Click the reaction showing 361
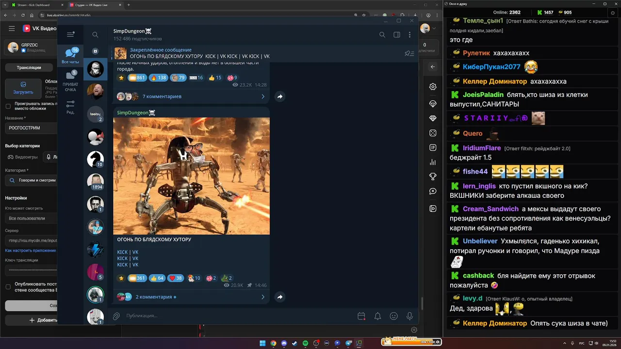The width and height of the screenshot is (621, 349). (x=137, y=278)
